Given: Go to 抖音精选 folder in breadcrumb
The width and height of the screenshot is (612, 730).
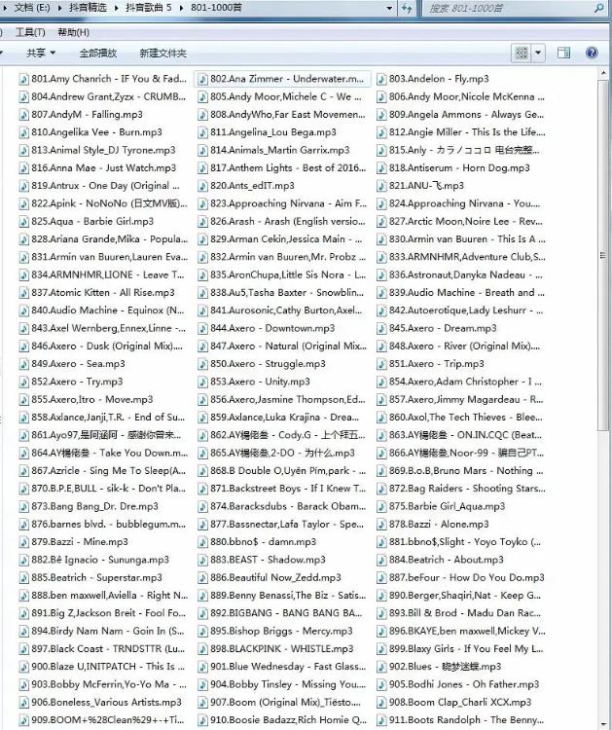Looking at the screenshot, I should (88, 8).
